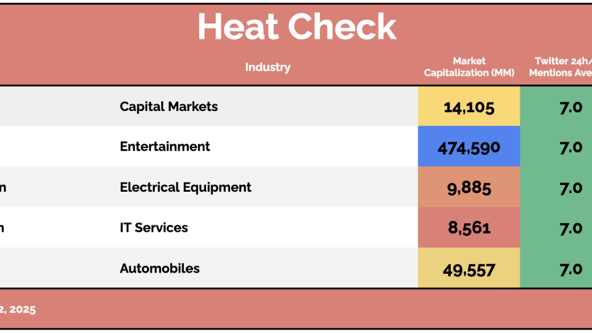The height and width of the screenshot is (333, 592).
Task: Select the Electrical Equipment industry cell
Action: [x=185, y=187]
